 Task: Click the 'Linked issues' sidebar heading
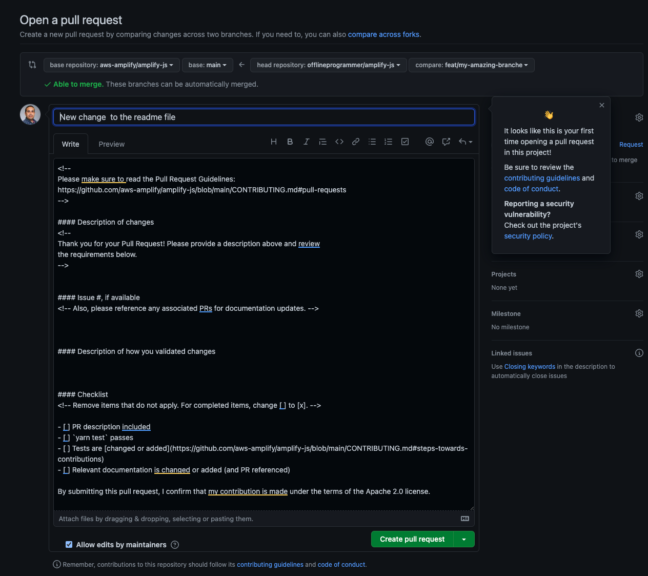pyautogui.click(x=512, y=353)
